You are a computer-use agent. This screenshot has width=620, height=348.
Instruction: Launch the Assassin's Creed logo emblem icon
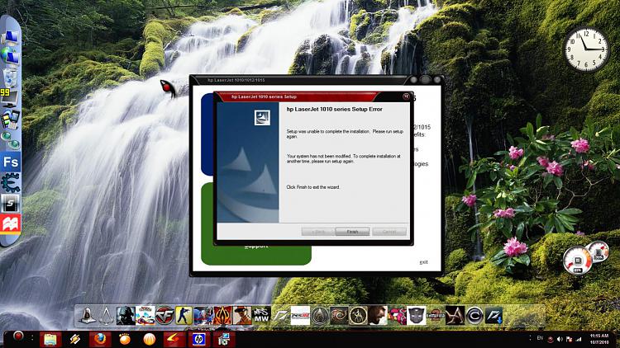pyautogui.click(x=107, y=316)
